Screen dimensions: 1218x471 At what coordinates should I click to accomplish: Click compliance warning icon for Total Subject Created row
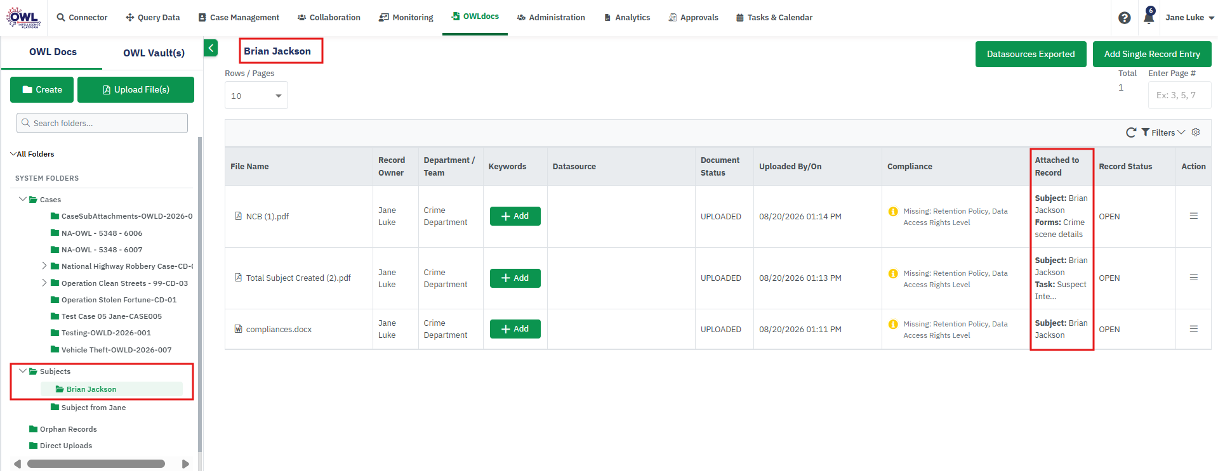[893, 273]
